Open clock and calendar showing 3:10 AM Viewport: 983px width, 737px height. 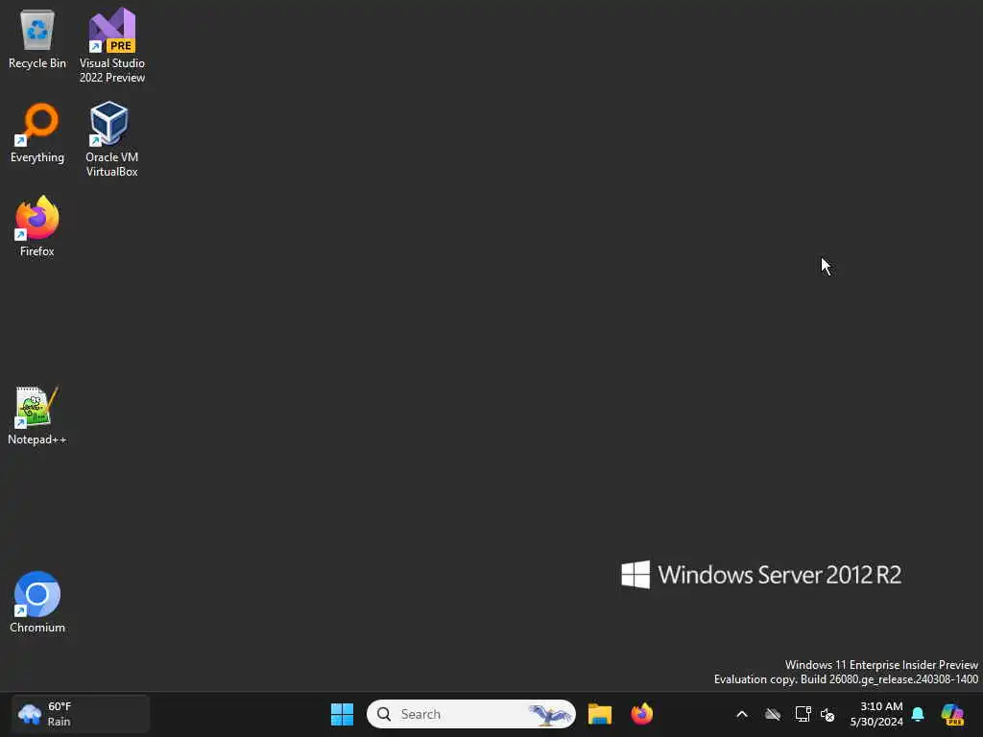(876, 714)
